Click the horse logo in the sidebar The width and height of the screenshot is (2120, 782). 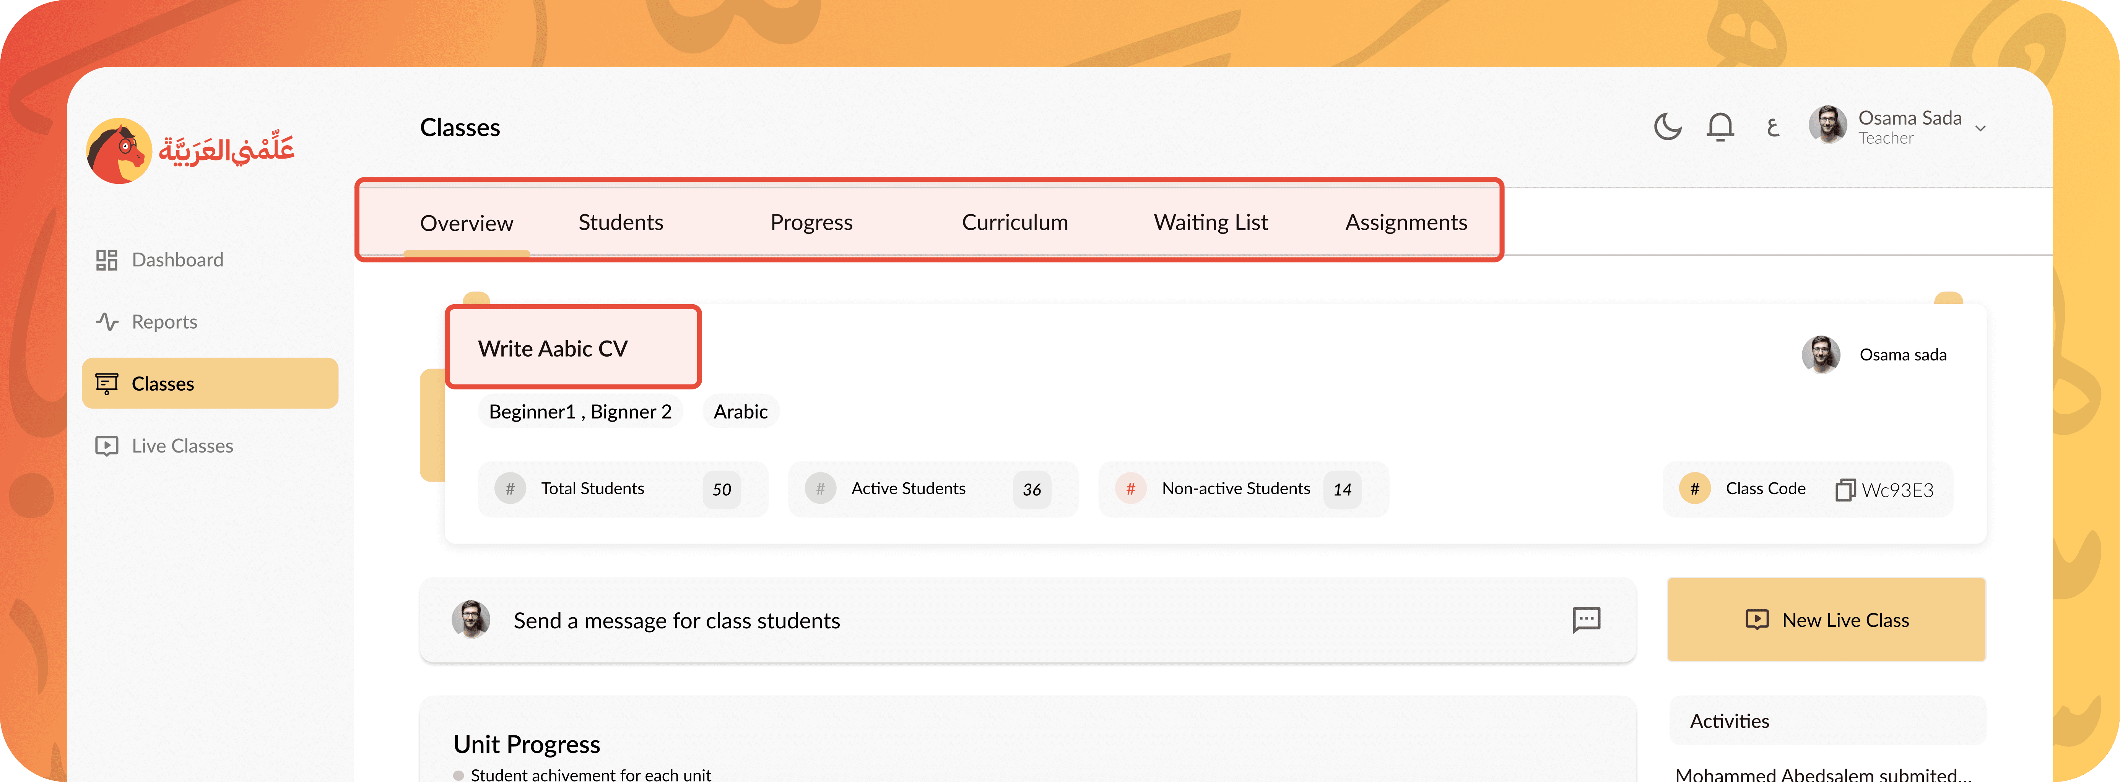point(119,151)
